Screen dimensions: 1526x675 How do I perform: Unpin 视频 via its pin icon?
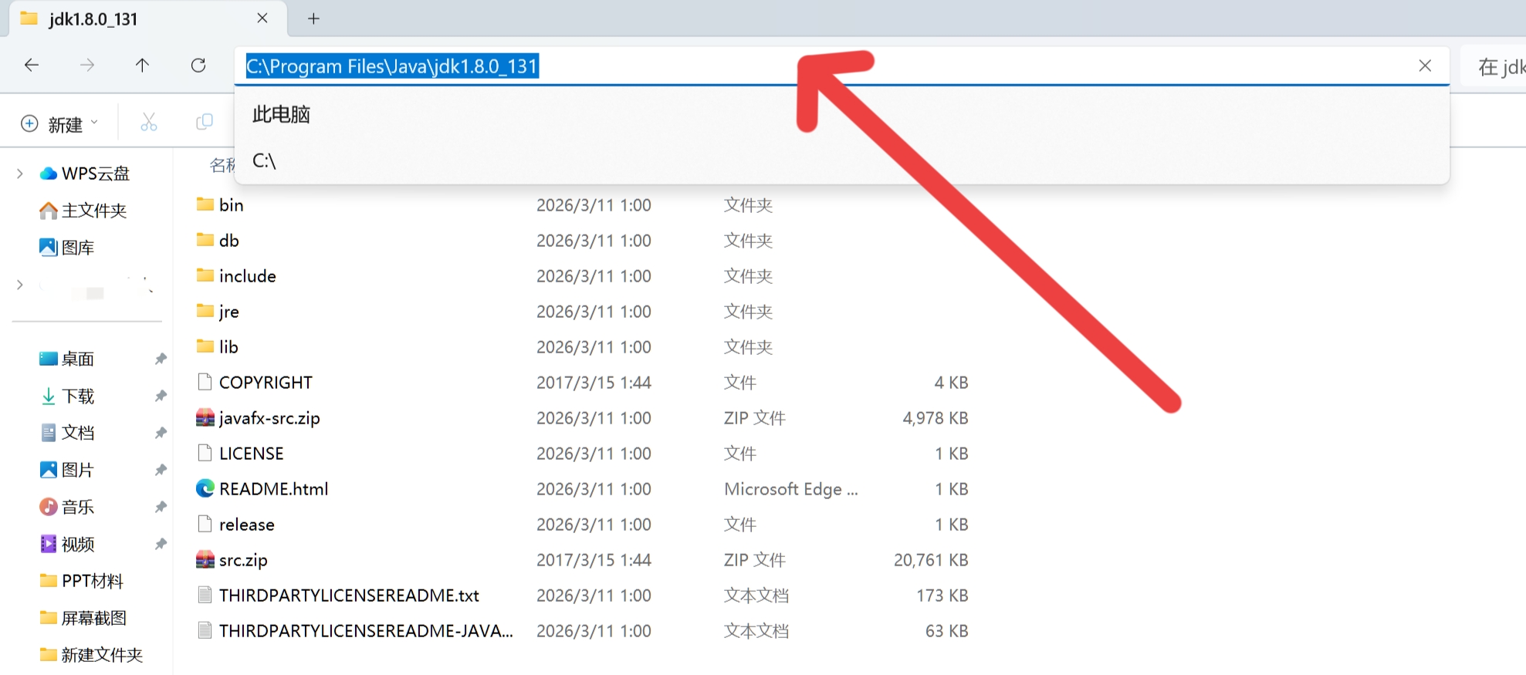161,544
